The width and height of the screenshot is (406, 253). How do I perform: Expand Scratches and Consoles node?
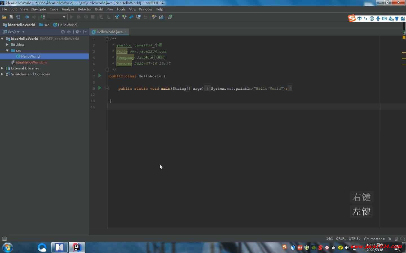pos(2,74)
